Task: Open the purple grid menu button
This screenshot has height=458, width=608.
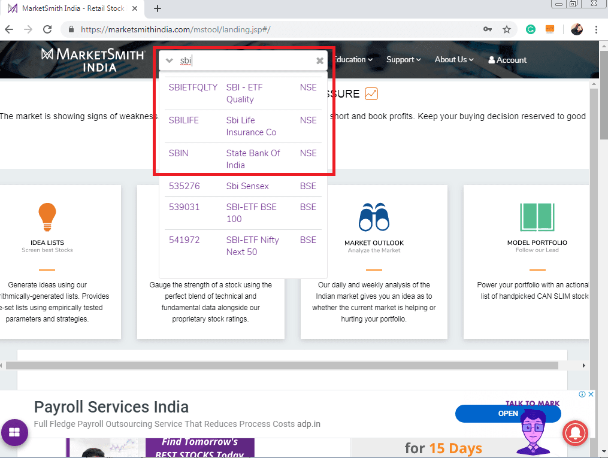Action: click(x=14, y=432)
